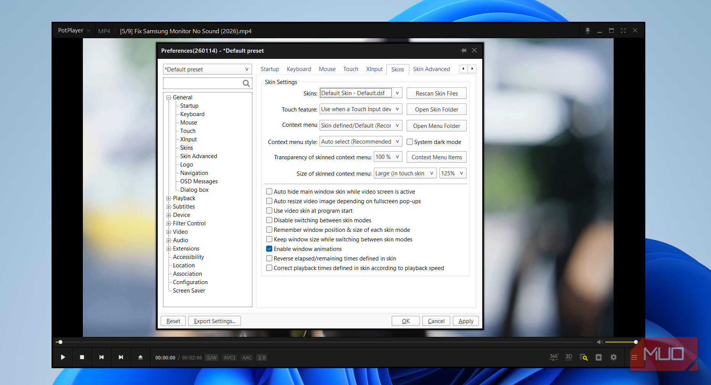Pin PotPlayer window always on top
This screenshot has height=385, width=711.
(588, 31)
